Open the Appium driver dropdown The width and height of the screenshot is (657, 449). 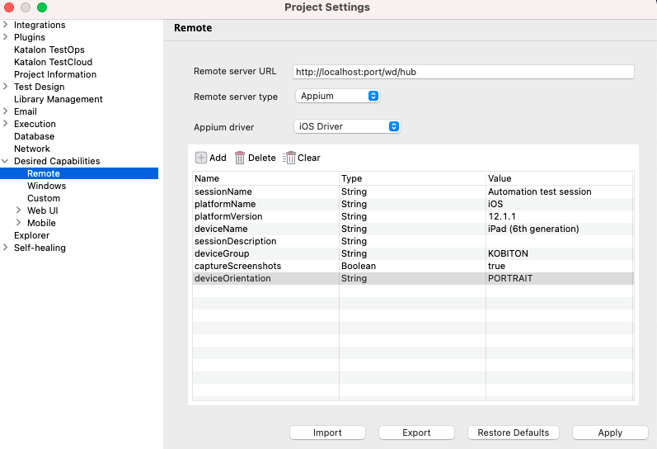[347, 126]
